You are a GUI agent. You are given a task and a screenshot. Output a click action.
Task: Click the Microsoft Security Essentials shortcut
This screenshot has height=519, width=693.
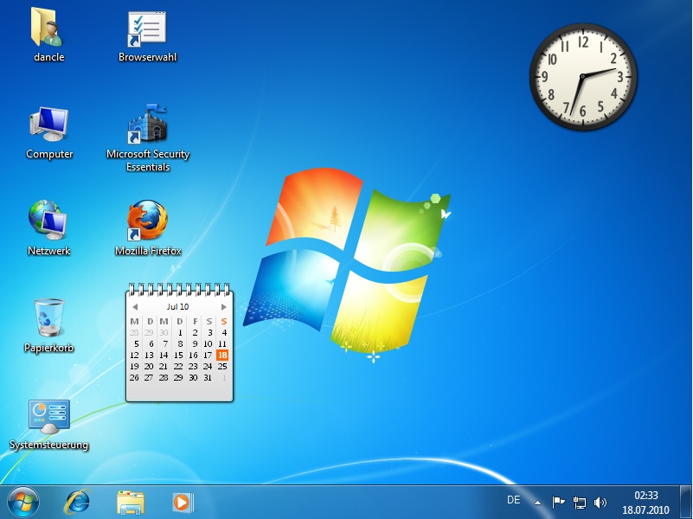[147, 125]
